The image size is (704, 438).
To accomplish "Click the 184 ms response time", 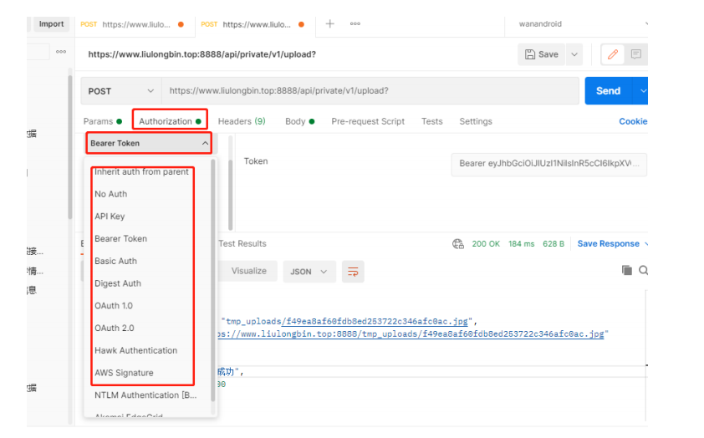I will (521, 244).
